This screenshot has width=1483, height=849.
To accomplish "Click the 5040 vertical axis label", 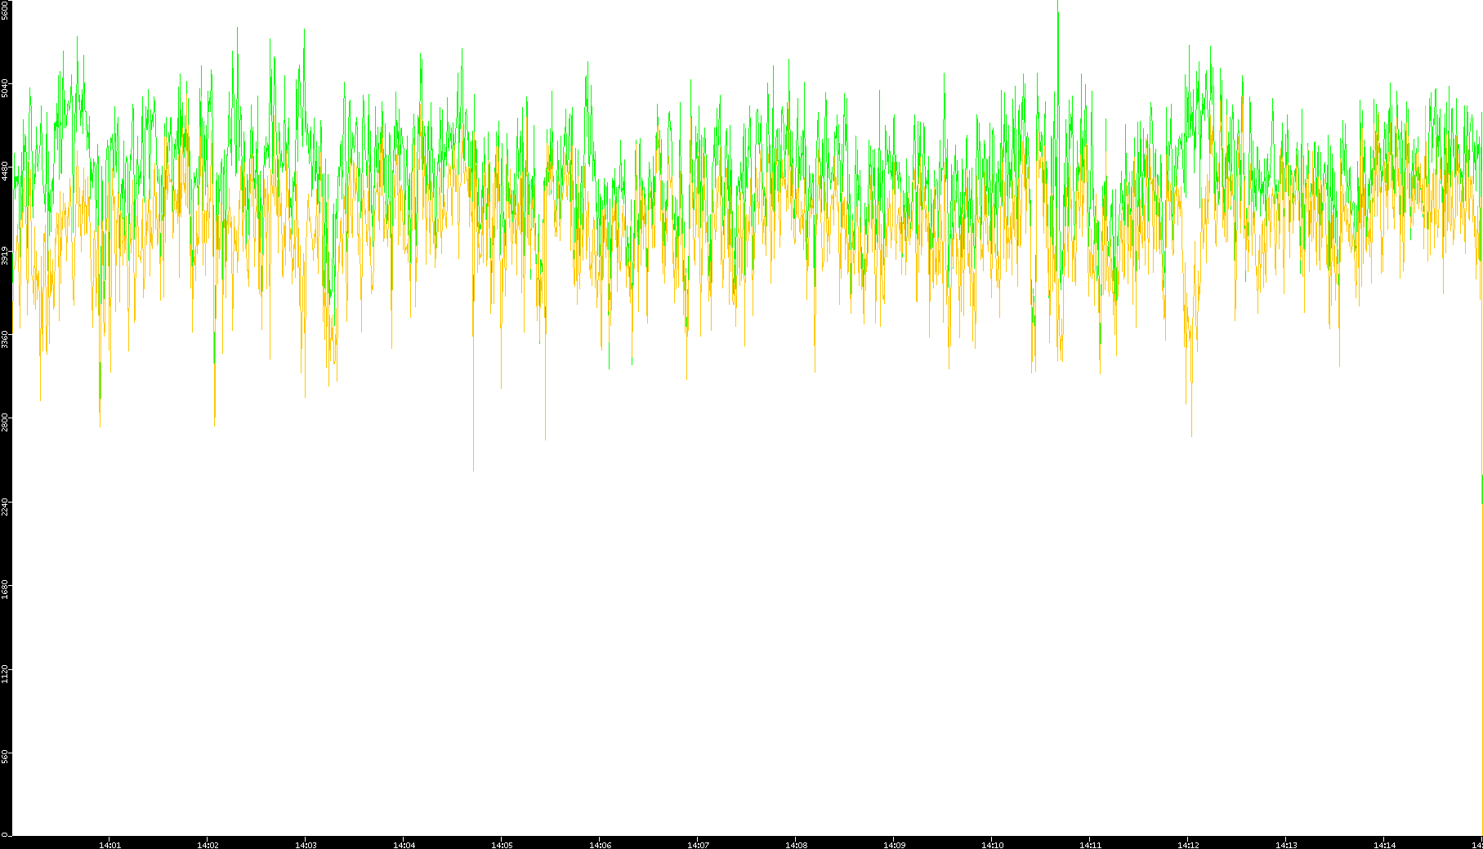I will coord(5,87).
